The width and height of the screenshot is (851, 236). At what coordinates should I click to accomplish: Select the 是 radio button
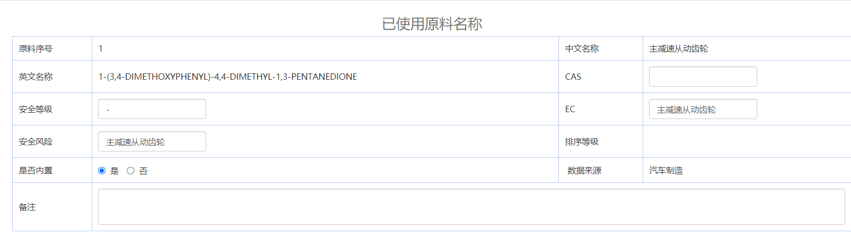pos(102,171)
